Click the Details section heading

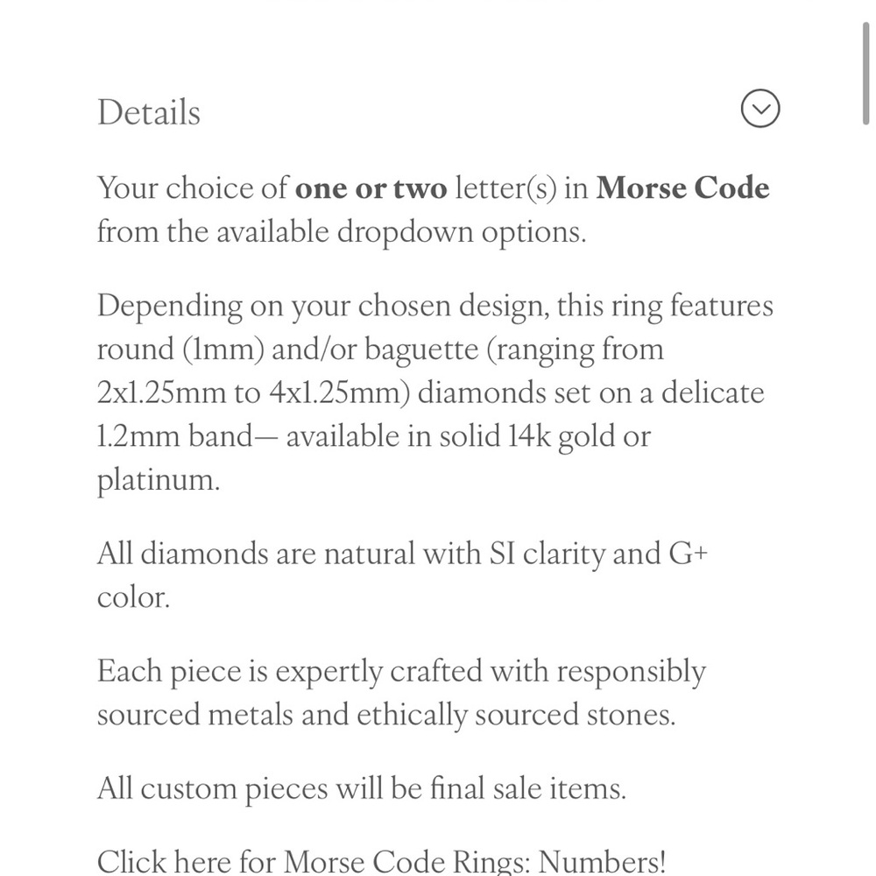coord(149,112)
